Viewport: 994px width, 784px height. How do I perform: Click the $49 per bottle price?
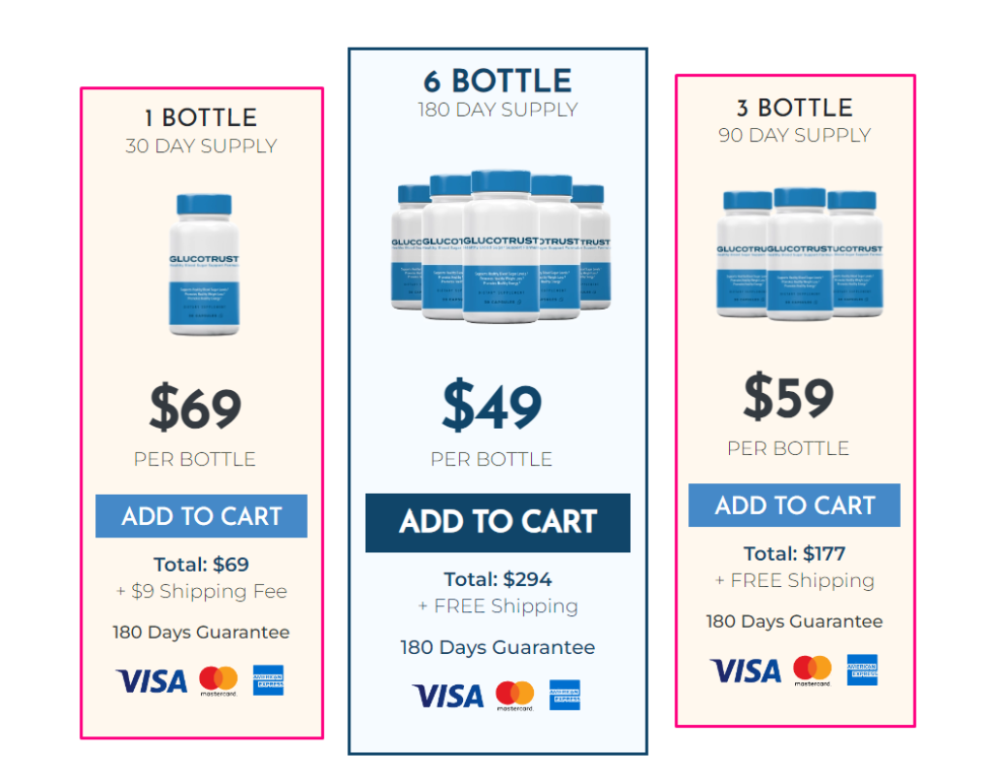tap(492, 407)
